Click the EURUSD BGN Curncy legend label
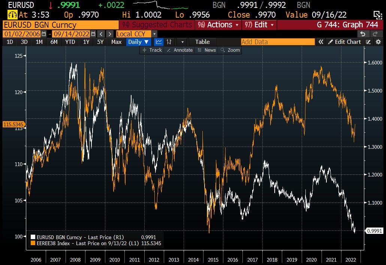 pos(80,237)
